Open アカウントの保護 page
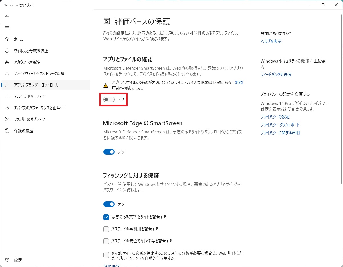This screenshot has height=267, width=343. pos(46,62)
